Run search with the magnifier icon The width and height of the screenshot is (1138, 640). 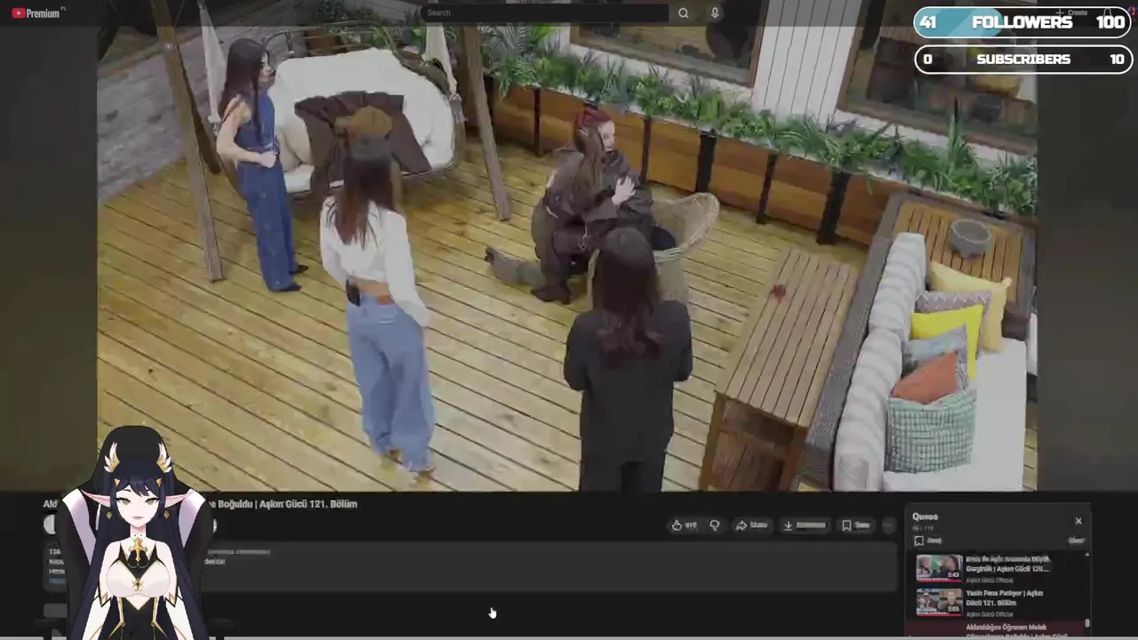tap(683, 12)
